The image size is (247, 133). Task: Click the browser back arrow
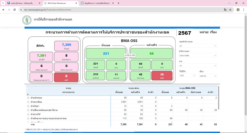(3, 10)
